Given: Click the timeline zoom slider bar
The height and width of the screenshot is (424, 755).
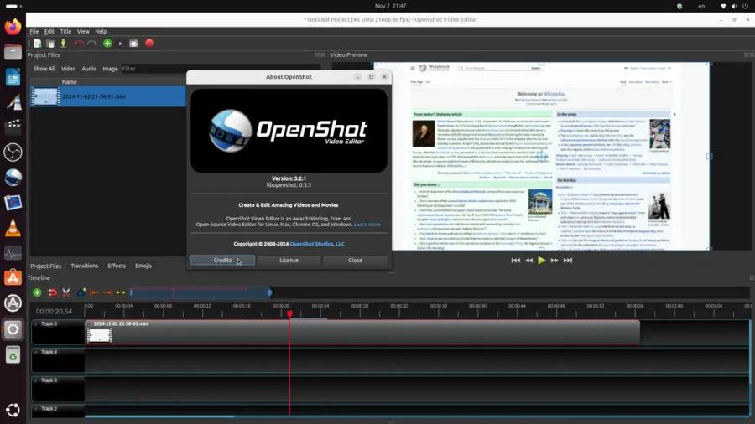Looking at the screenshot, I should coord(200,292).
